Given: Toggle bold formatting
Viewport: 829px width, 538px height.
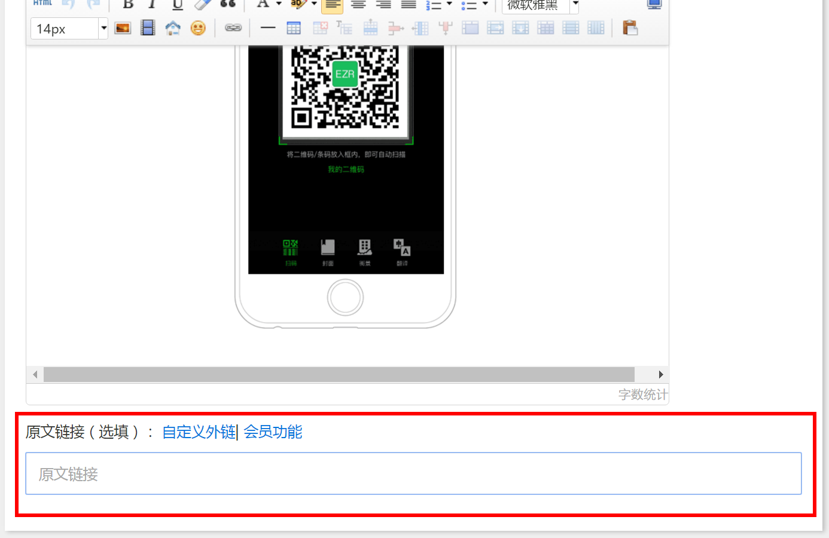Looking at the screenshot, I should (x=128, y=4).
